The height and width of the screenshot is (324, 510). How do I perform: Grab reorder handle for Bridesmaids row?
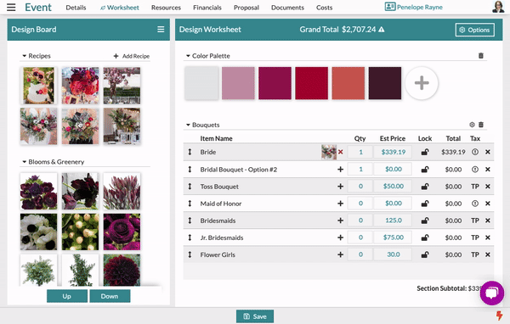[190, 221]
